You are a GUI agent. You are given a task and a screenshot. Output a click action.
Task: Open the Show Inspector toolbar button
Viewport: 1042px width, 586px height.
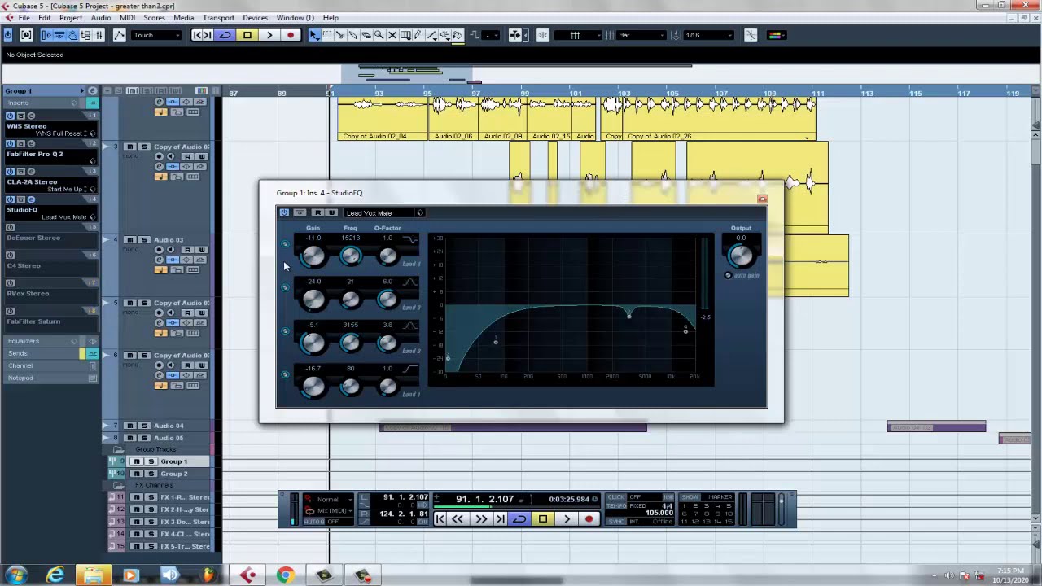(x=46, y=35)
